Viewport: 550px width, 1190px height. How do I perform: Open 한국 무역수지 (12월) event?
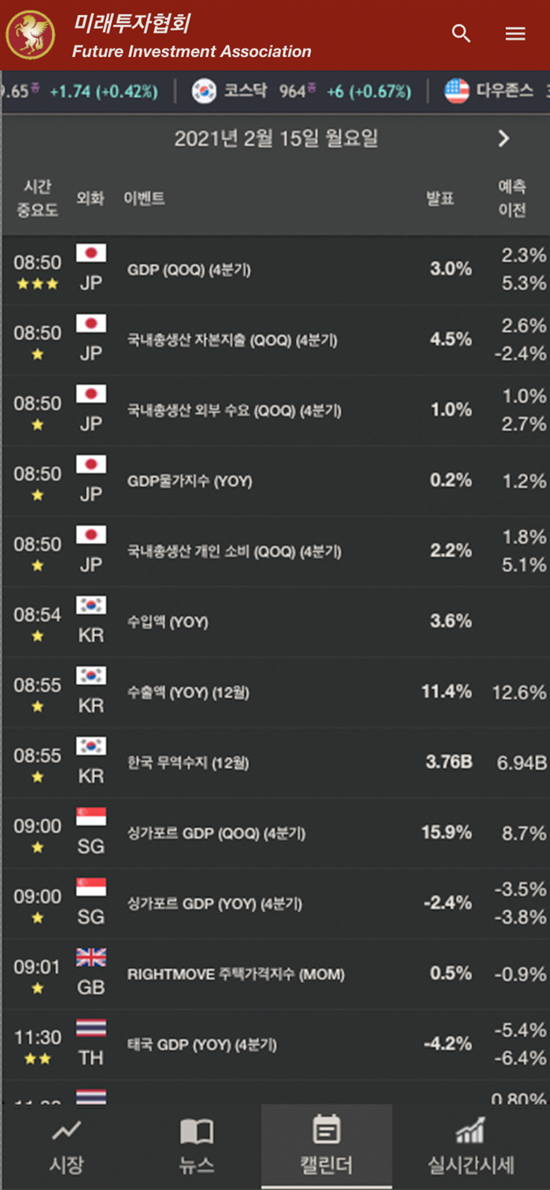coord(275,763)
